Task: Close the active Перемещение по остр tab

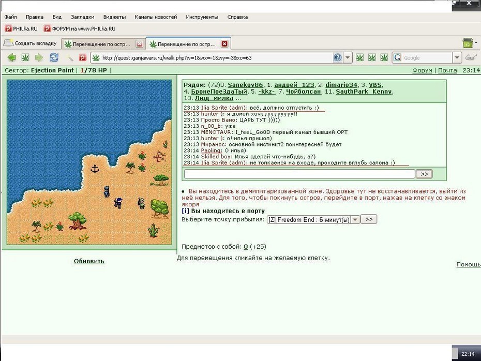Action: click(224, 44)
